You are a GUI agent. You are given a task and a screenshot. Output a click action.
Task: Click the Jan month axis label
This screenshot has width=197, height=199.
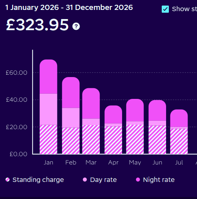pos(48,162)
